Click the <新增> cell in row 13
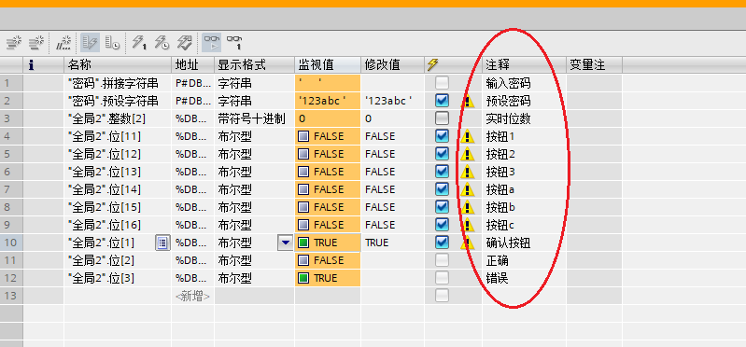746x347 pixels. point(192,296)
